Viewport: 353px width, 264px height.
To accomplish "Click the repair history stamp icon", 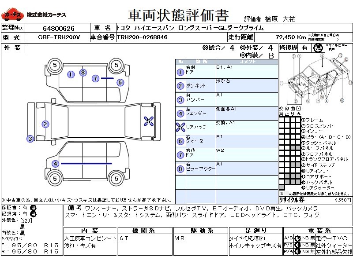I will point(318,48).
